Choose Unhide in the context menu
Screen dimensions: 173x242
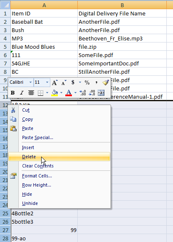pos(59,203)
